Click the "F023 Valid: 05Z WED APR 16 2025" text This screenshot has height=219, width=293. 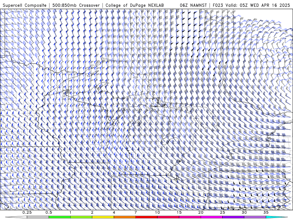(251, 5)
